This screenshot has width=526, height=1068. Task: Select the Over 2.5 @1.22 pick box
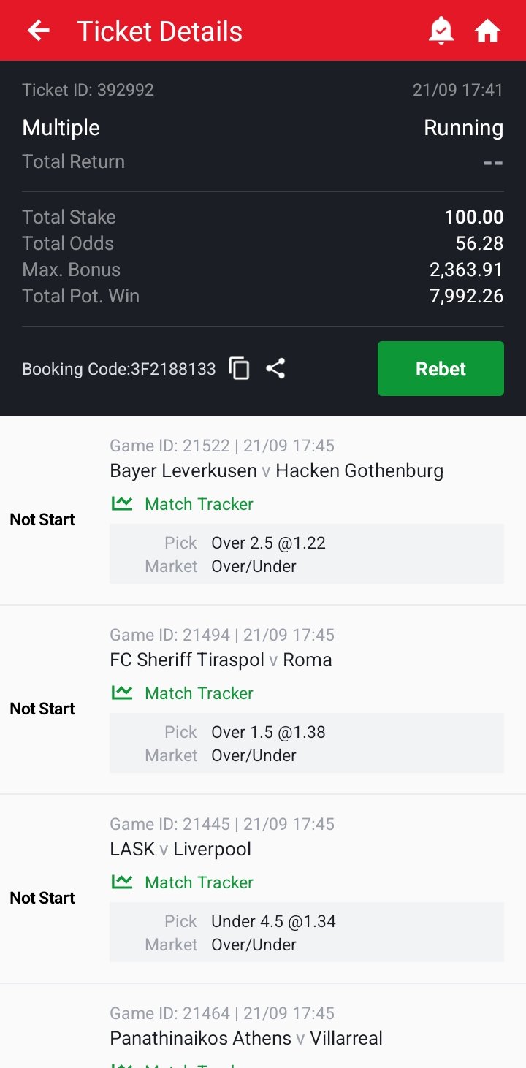(x=307, y=554)
